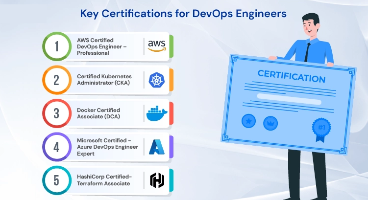This screenshot has height=200, width=368.
Task: Select the purple number 4 circle
Action: pyautogui.click(x=57, y=147)
